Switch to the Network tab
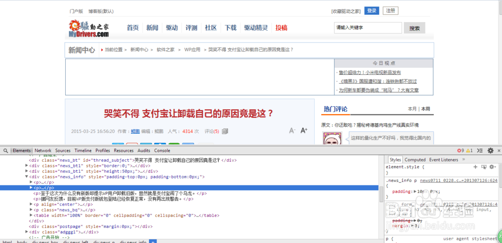 point(43,151)
